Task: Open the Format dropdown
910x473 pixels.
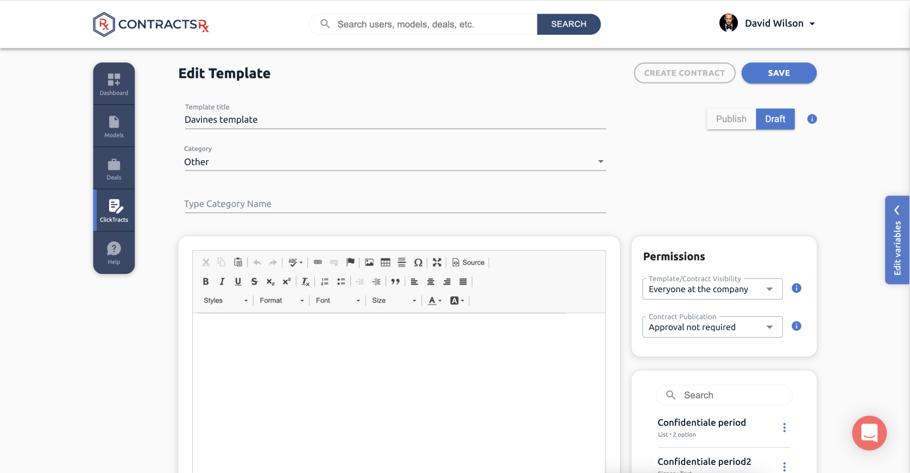Action: (281, 300)
